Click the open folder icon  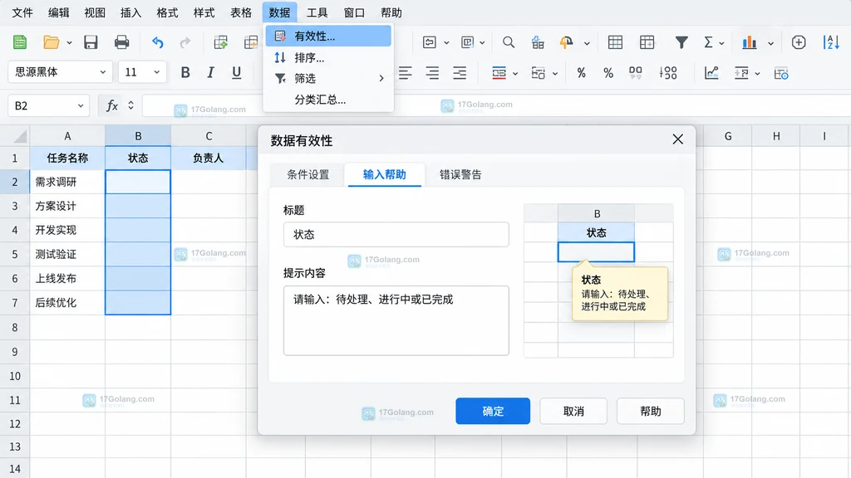[x=51, y=42]
